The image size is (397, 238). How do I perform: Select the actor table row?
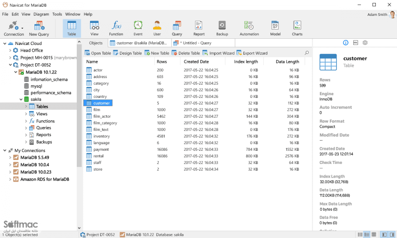pos(195,70)
